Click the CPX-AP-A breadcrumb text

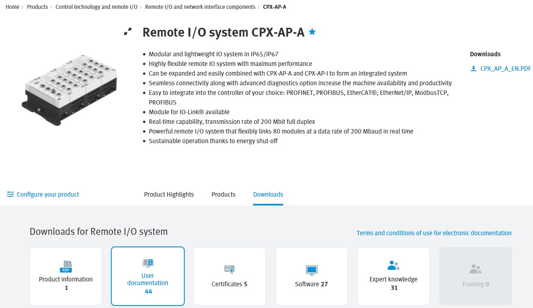coord(275,7)
